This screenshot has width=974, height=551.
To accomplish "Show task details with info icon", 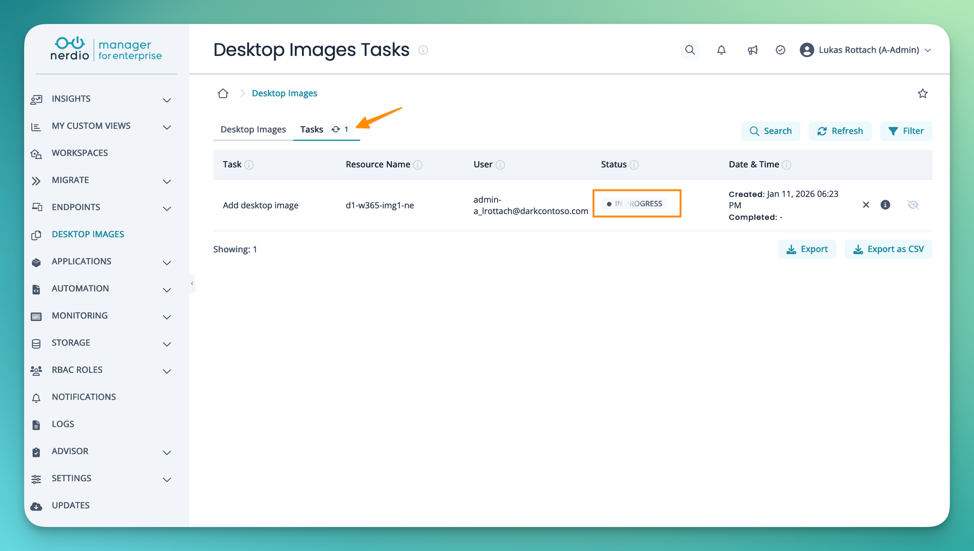I will coord(885,205).
